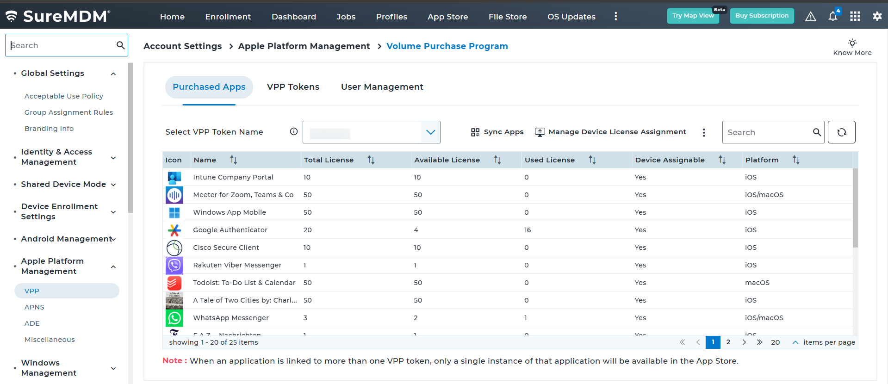888x384 pixels.
Task: Click Manage Device License Assignment
Action: point(611,132)
